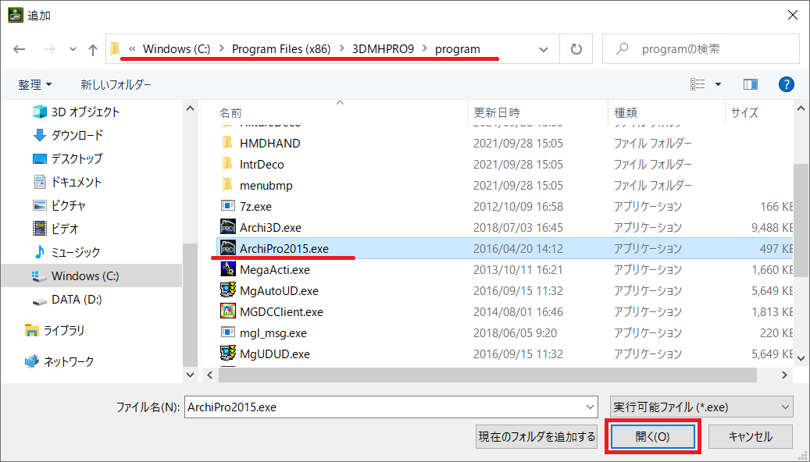Click the file list horizontal scrollbar
This screenshot has width=810, height=462.
coord(487,375)
